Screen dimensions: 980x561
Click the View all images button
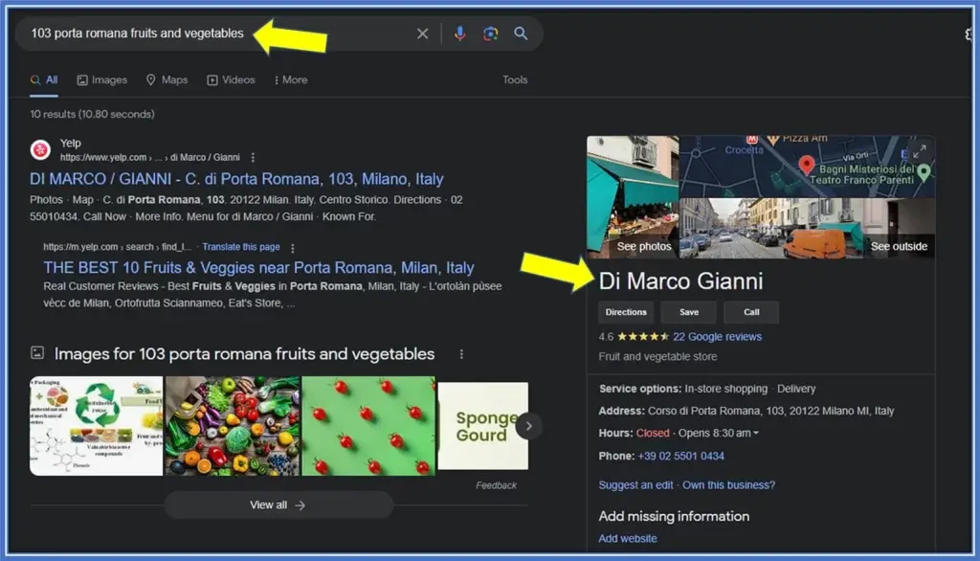point(278,505)
